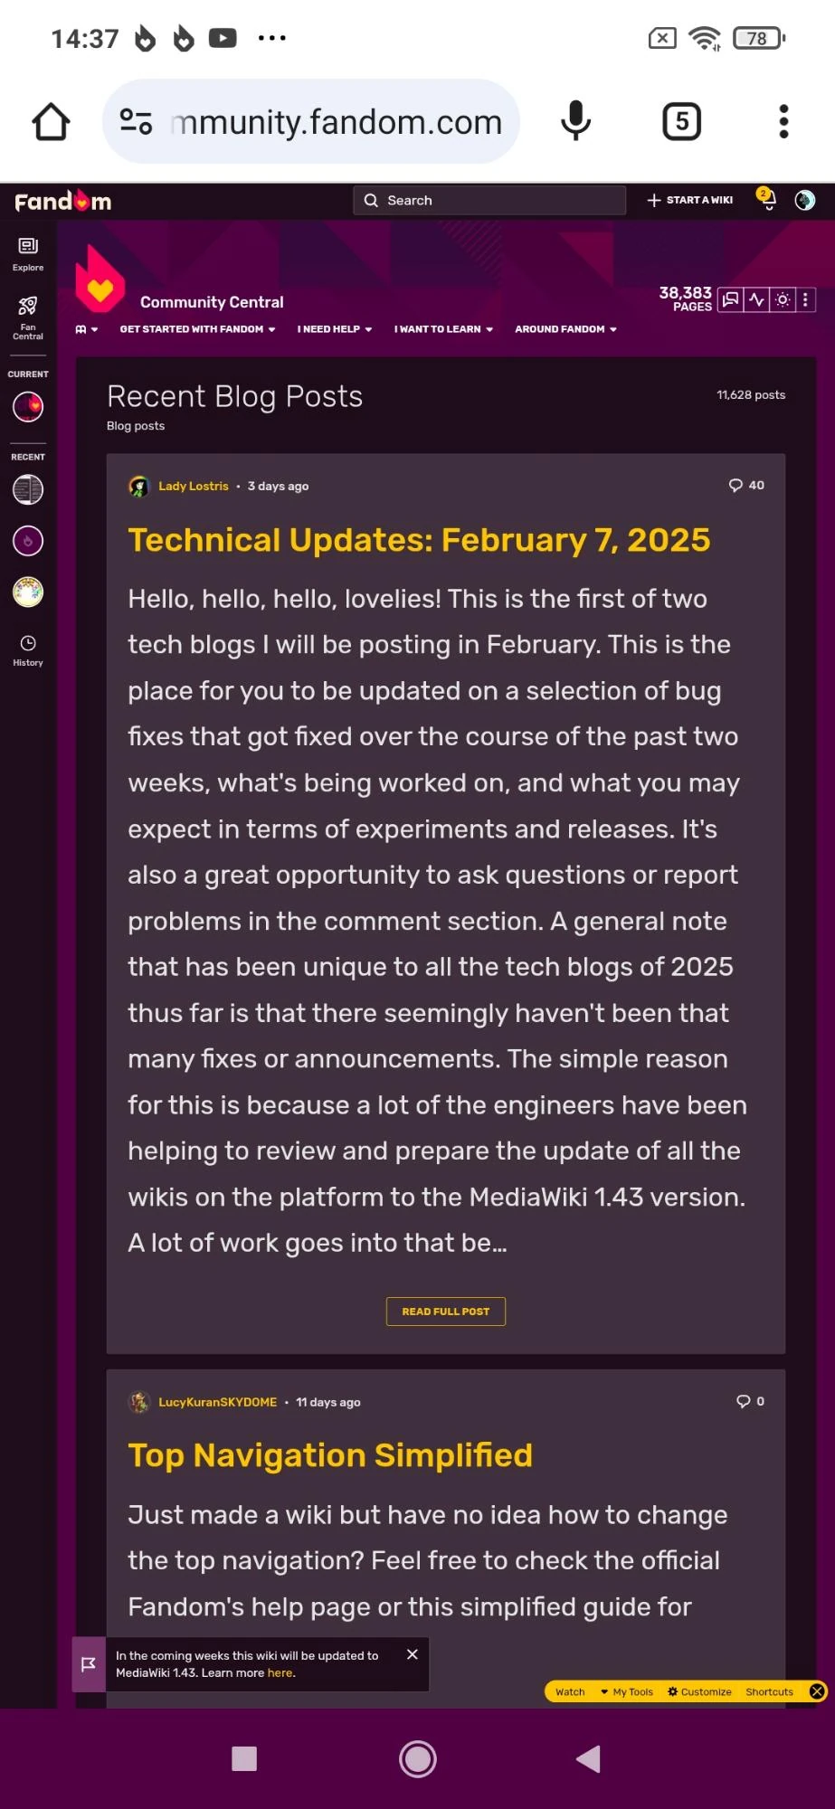The image size is (835, 1809).
Task: Open the Around Fandom menu
Action: click(565, 329)
